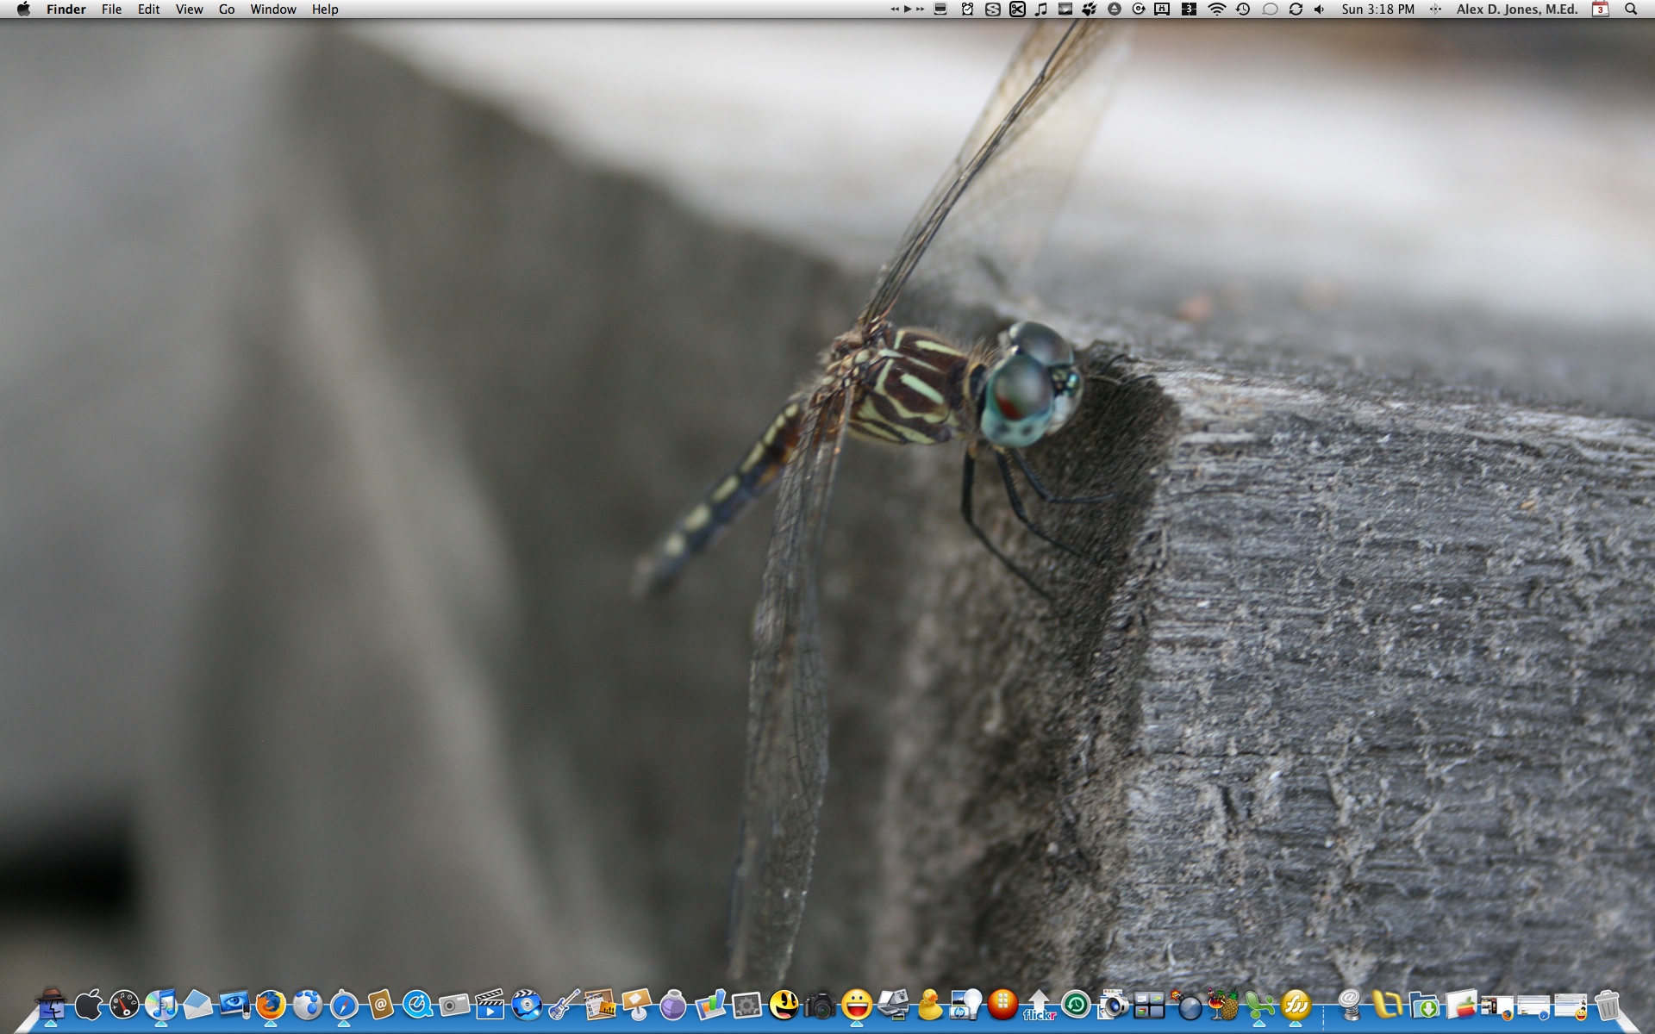1655x1034 pixels.
Task: Launch QuickTime Player from the Dock
Action: click(417, 1005)
